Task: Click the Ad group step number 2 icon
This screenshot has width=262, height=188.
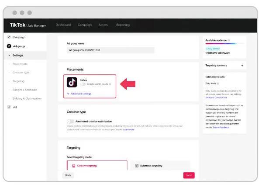Action: pyautogui.click(x=9, y=46)
